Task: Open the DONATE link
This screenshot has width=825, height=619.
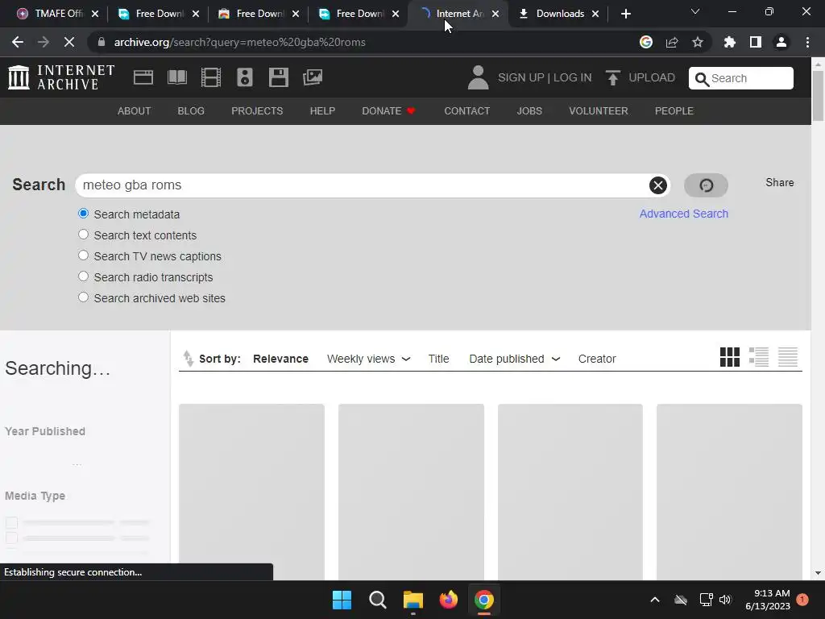Action: point(388,111)
